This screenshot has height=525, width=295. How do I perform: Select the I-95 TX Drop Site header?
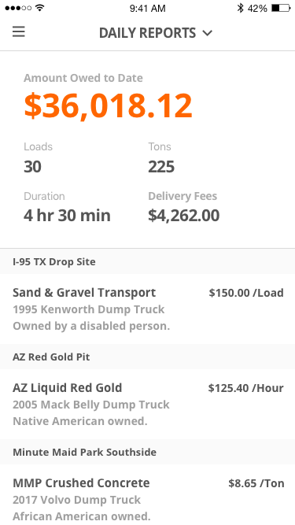click(148, 261)
